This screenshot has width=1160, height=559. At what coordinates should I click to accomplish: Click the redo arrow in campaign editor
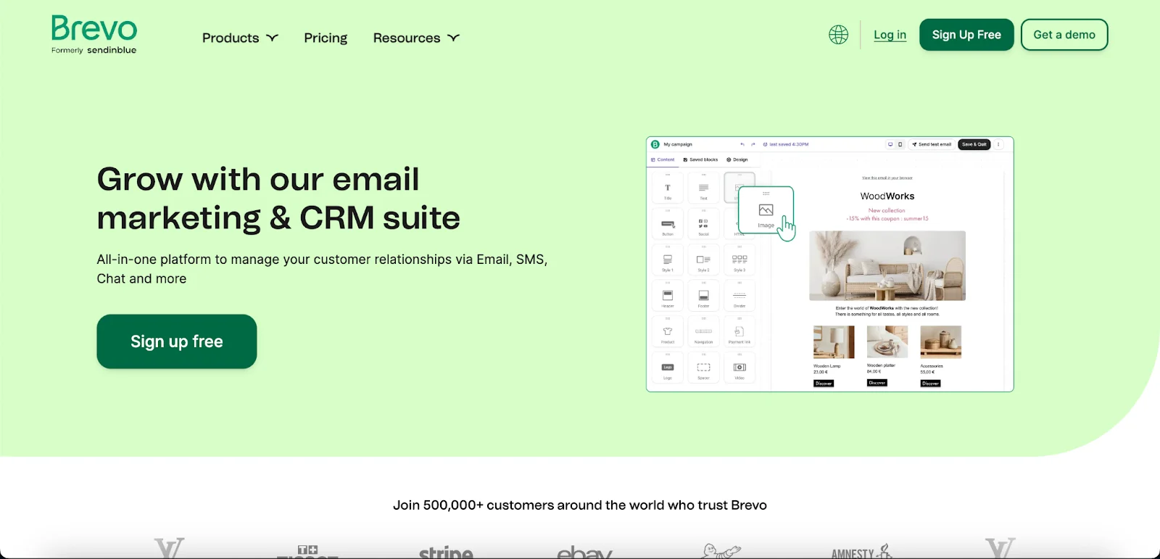coord(753,144)
